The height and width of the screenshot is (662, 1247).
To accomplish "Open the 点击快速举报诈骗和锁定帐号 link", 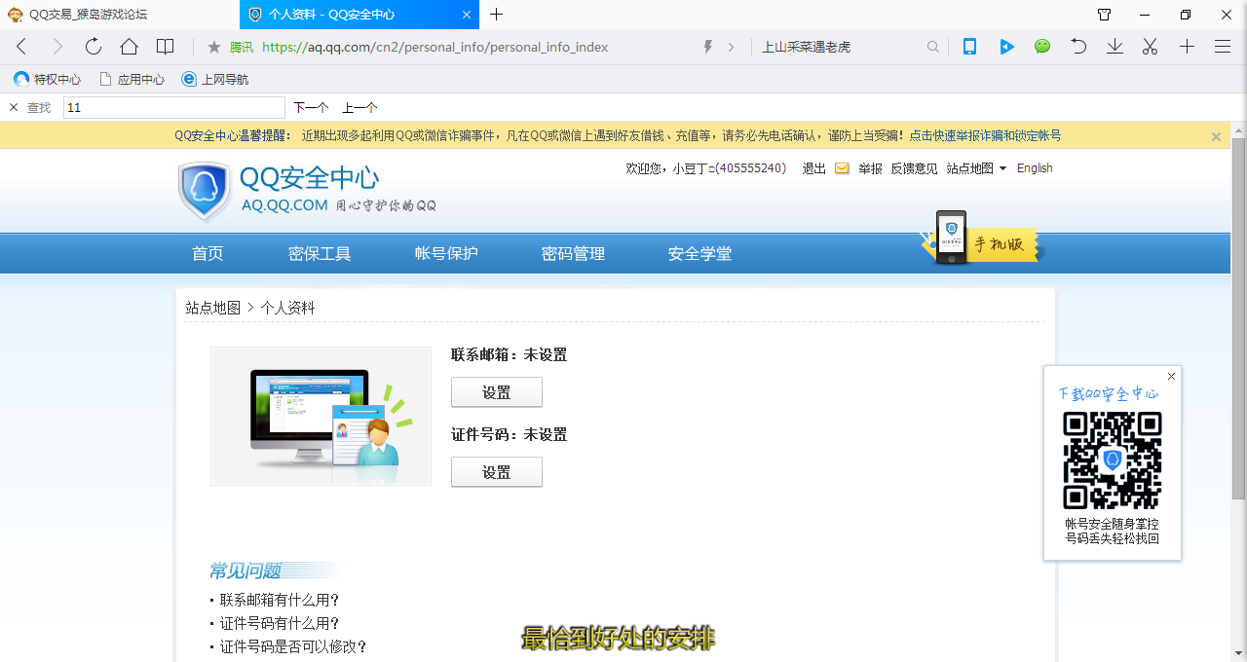I will 985,136.
